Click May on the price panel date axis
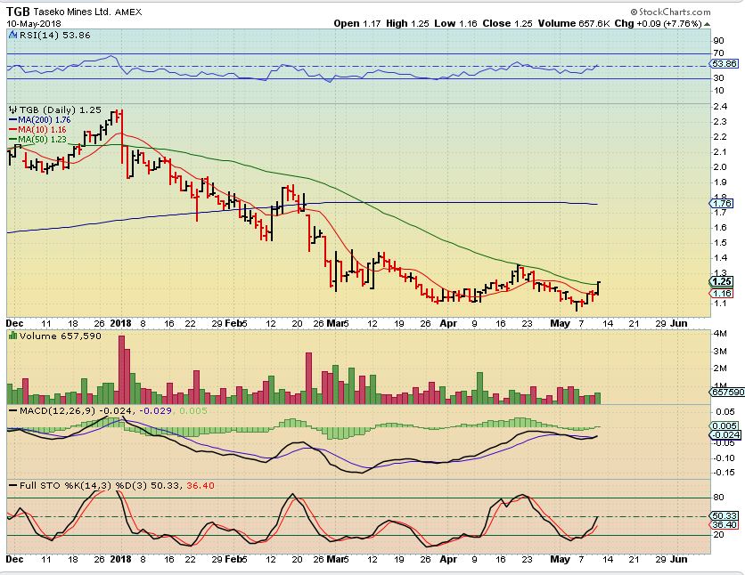Screen dimensions: 745x575 tap(560, 323)
